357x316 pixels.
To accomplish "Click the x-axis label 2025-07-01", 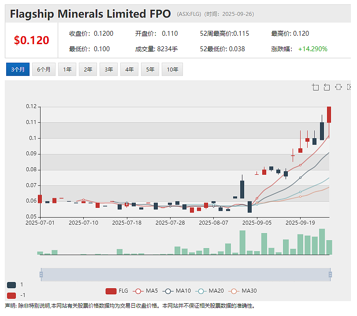I will click(40, 223).
